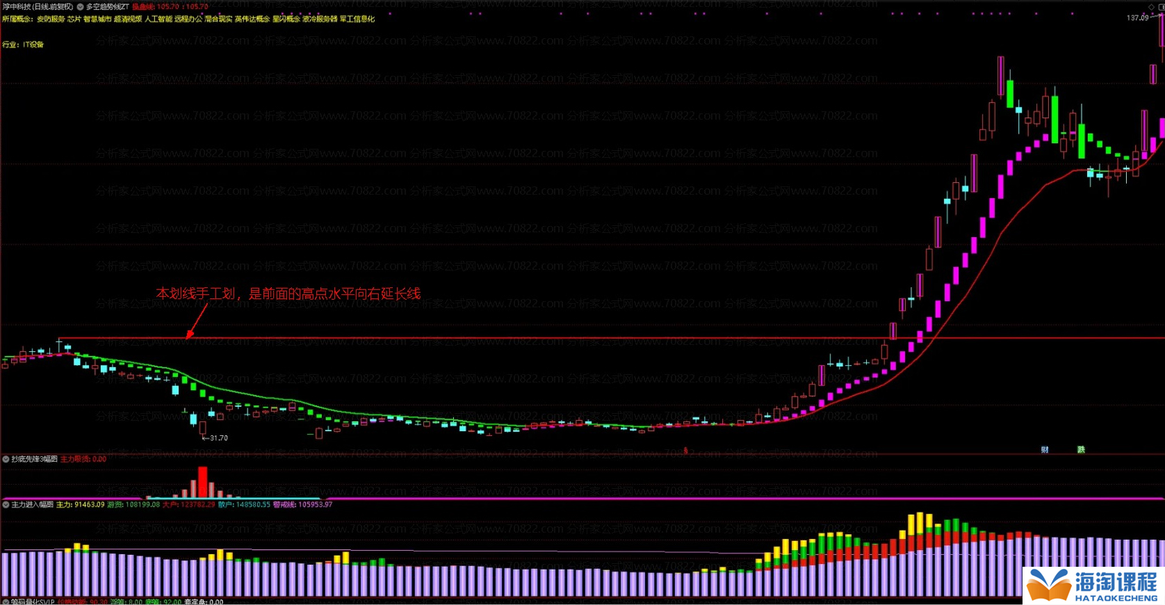Click the red annotation text about 划线
The height and width of the screenshot is (605, 1165).
click(288, 293)
